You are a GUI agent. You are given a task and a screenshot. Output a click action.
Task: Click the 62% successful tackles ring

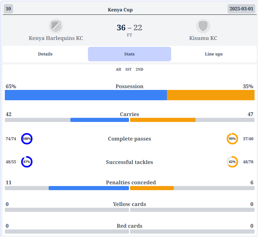point(232,162)
